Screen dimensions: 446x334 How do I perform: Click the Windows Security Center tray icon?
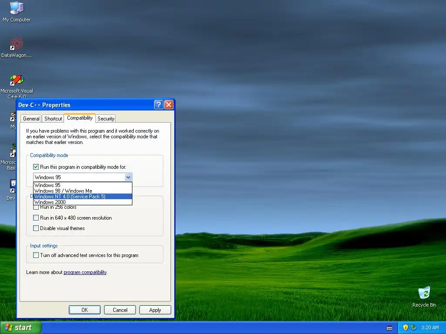[x=405, y=327]
